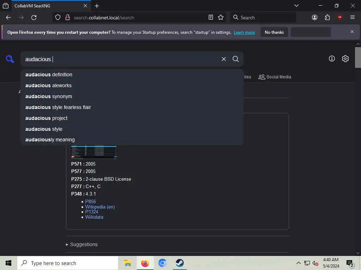Open the Windows Start menu
The image size is (361, 270).
coord(8,263)
